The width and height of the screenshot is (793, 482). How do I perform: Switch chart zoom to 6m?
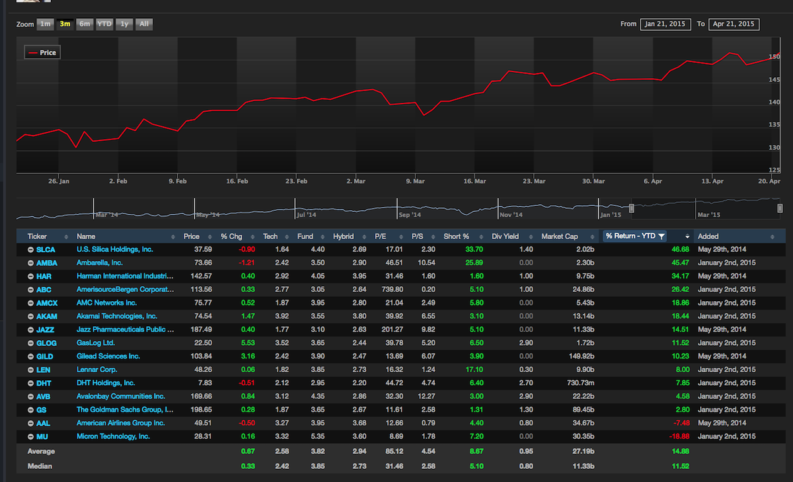(85, 24)
